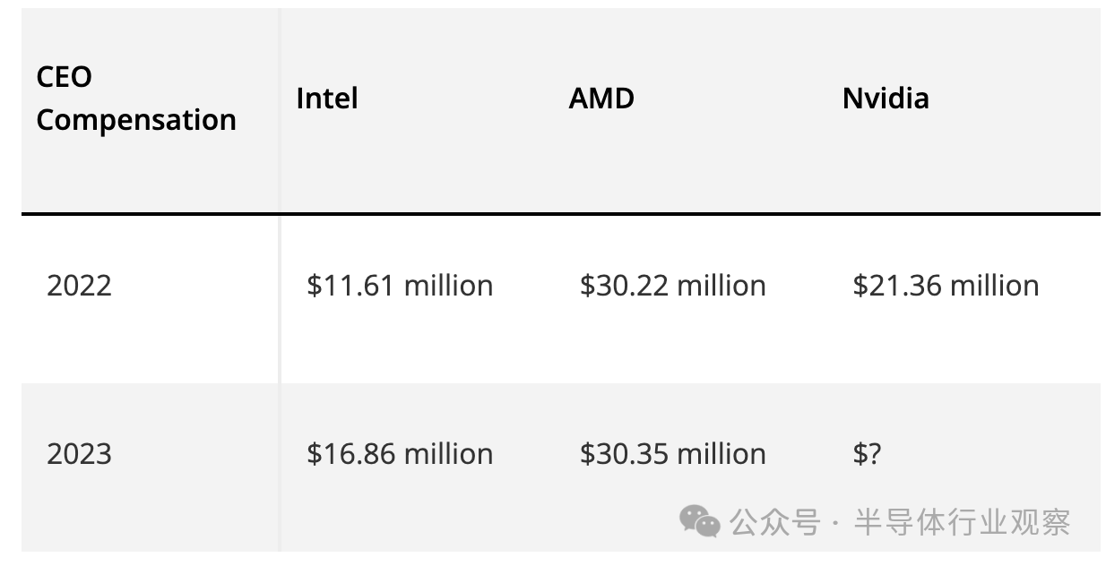Click the Intel column header
Image resolution: width=1106 pixels, height=566 pixels.
point(327,98)
